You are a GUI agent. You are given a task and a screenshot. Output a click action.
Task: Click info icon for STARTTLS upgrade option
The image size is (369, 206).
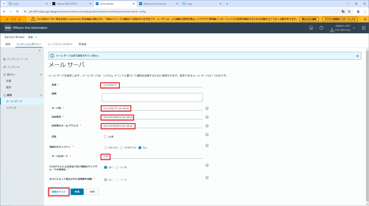click(x=207, y=165)
